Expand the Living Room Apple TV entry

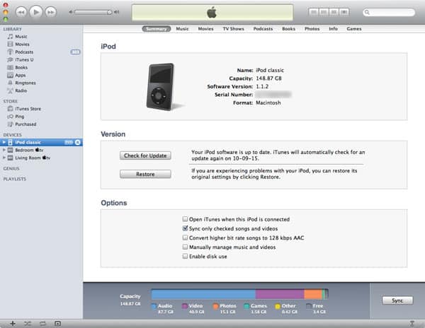(4, 158)
